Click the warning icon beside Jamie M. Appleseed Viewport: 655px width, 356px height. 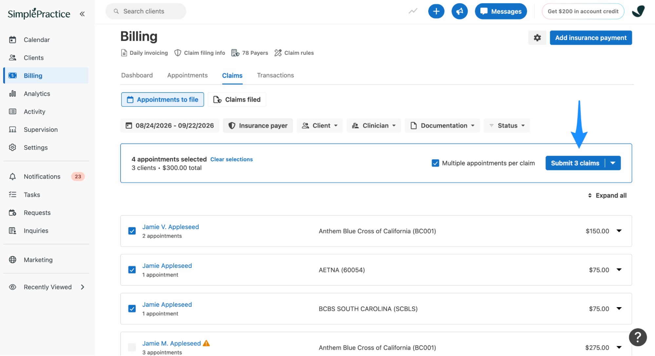(x=206, y=343)
